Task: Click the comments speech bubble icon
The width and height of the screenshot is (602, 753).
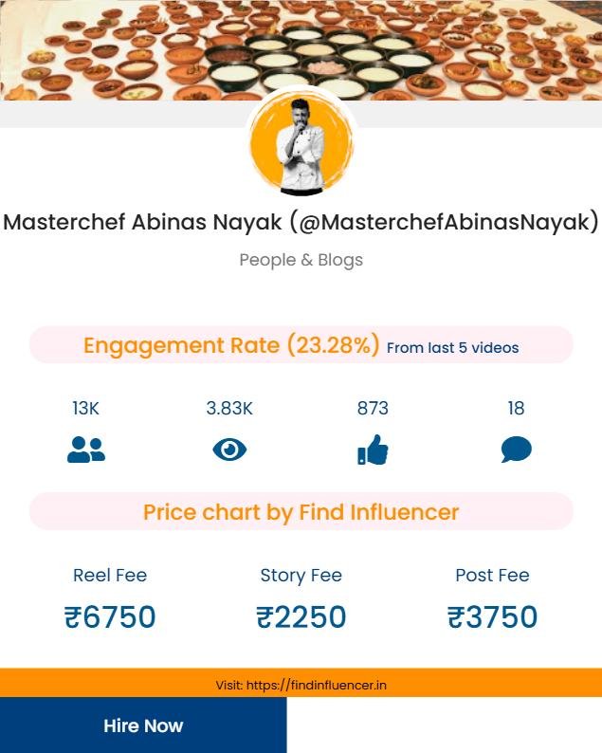Action: click(516, 450)
